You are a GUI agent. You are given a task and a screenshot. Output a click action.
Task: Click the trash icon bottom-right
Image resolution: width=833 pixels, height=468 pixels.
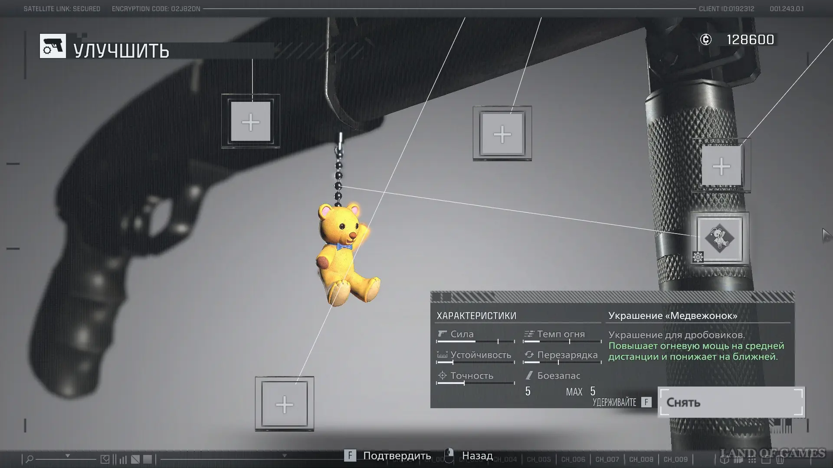780,460
